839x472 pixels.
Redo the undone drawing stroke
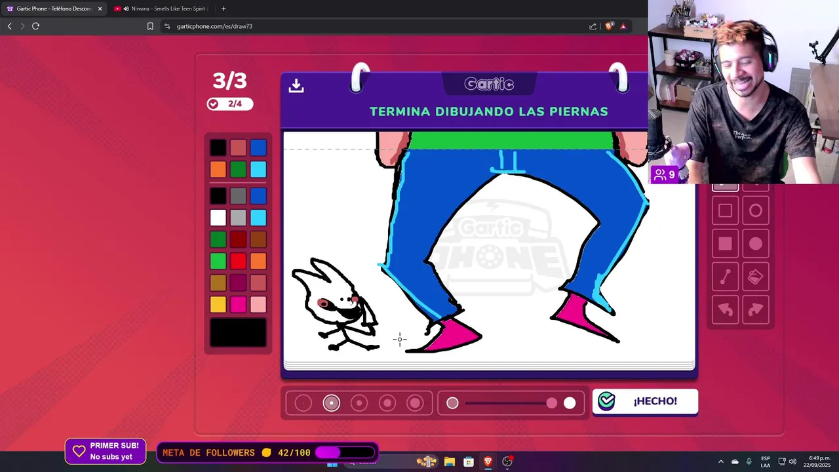pyautogui.click(x=756, y=309)
